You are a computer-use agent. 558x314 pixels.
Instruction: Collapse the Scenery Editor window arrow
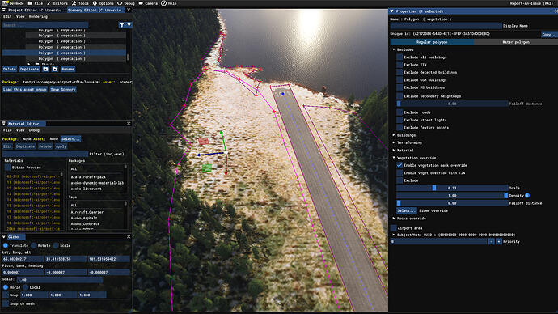4,10
